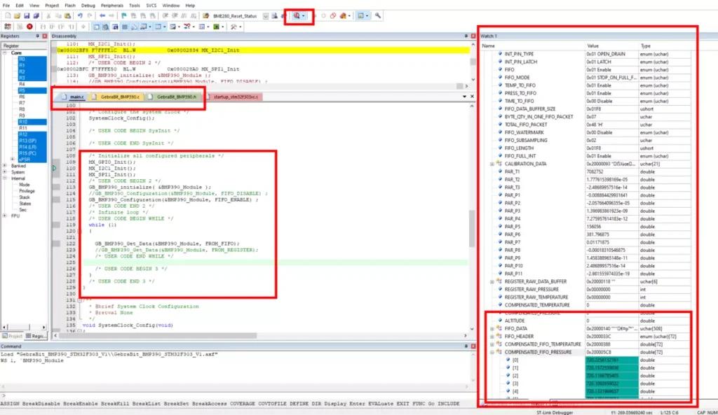This screenshot has height=415, width=718.
Task: Collapse the Core registers group
Action: click(x=5, y=53)
